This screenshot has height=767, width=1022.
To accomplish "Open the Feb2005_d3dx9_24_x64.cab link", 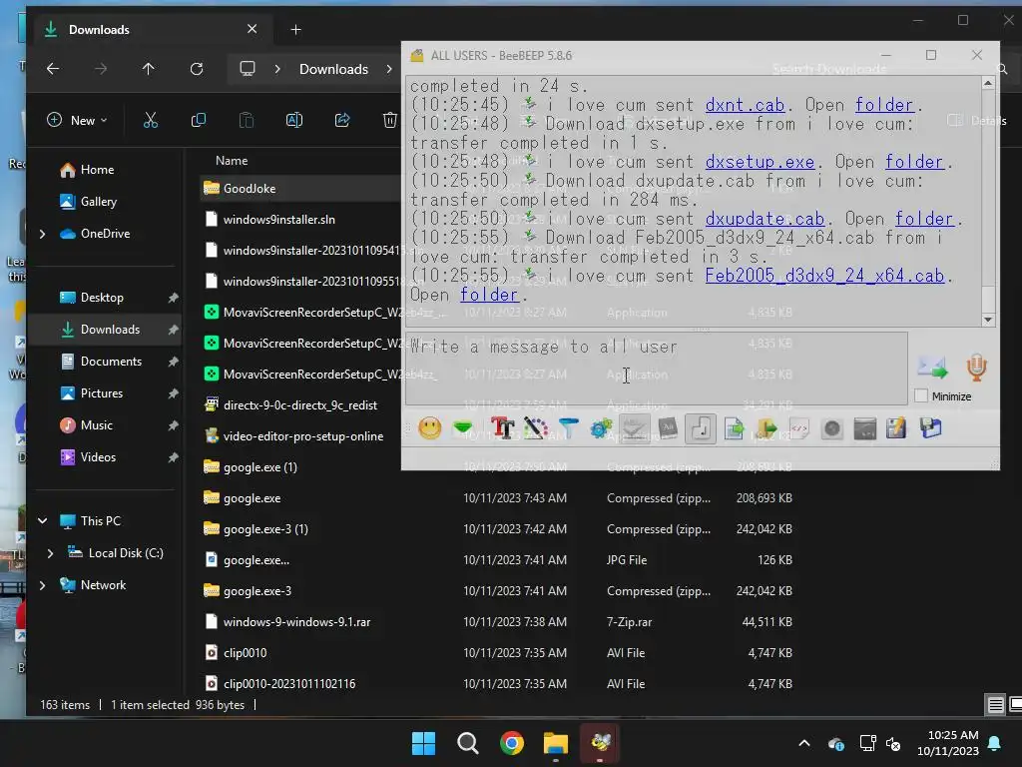I will [x=824, y=276].
